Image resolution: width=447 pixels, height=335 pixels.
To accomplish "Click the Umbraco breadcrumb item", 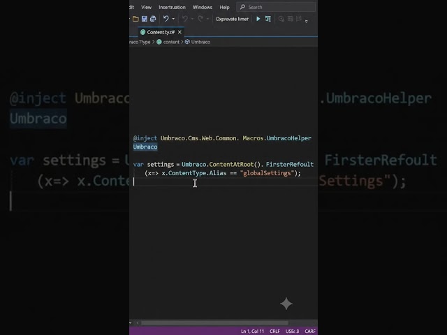I will [200, 42].
